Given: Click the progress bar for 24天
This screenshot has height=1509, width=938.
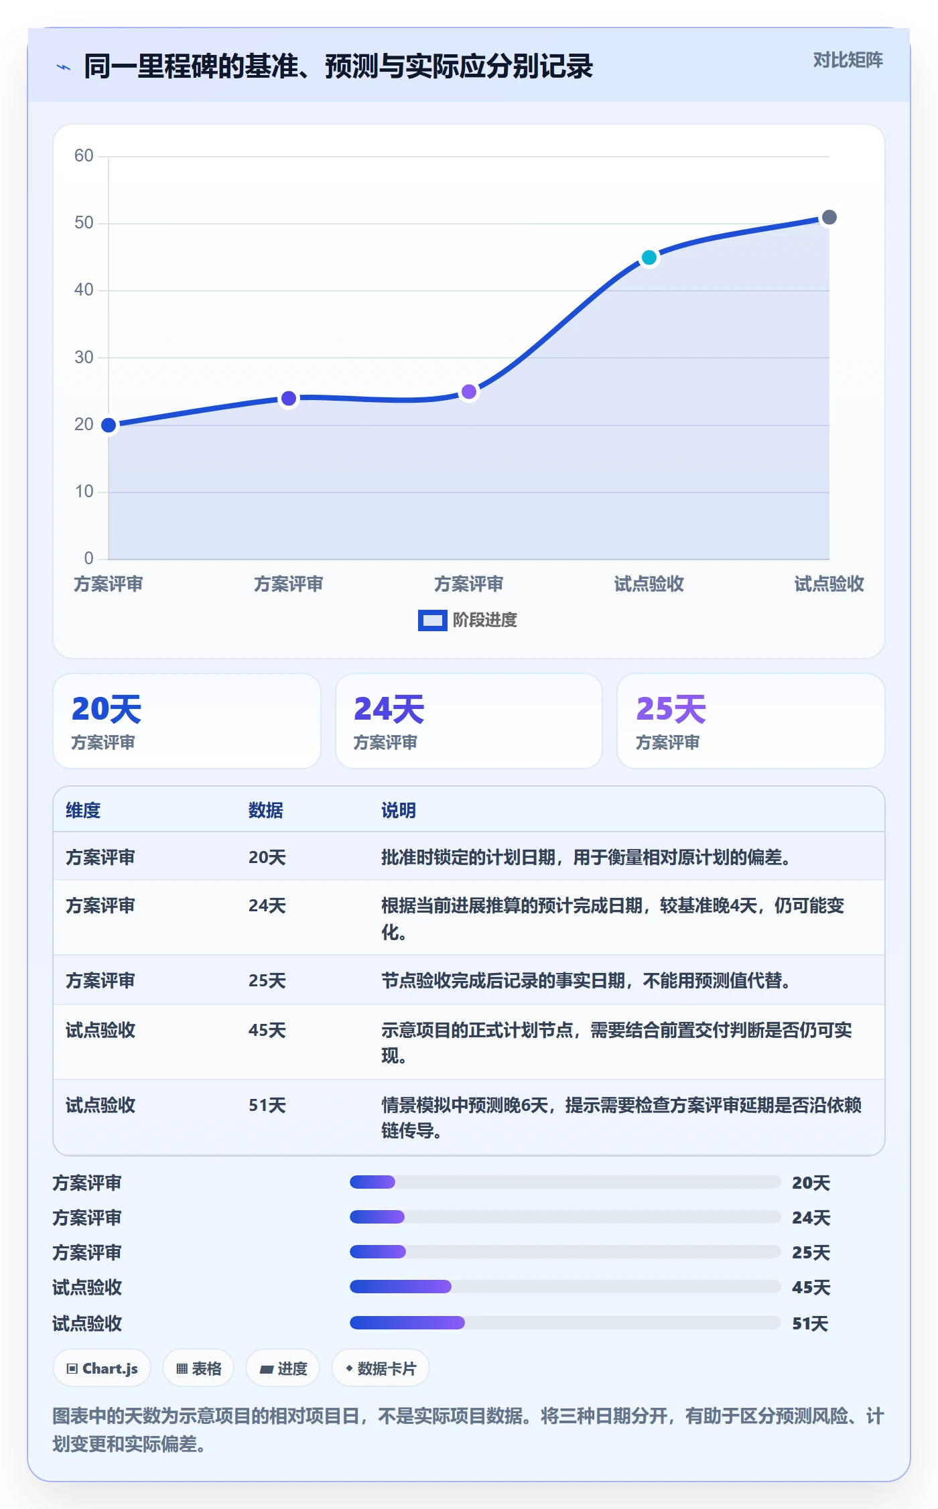Looking at the screenshot, I should click(565, 1217).
